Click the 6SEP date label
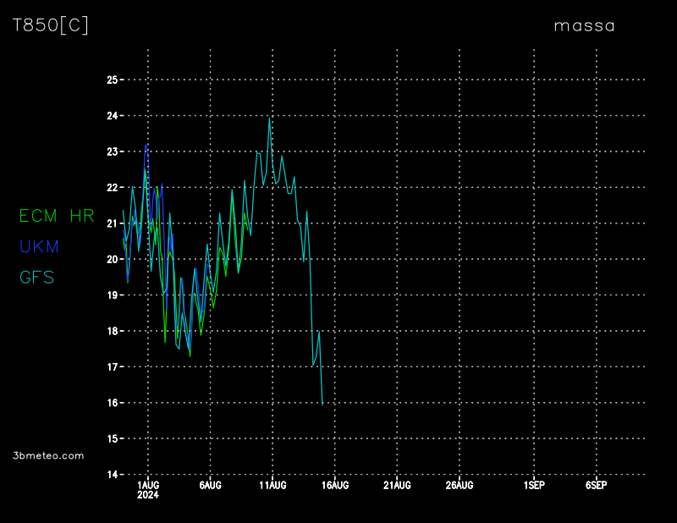Image resolution: width=677 pixels, height=523 pixels. [x=596, y=485]
